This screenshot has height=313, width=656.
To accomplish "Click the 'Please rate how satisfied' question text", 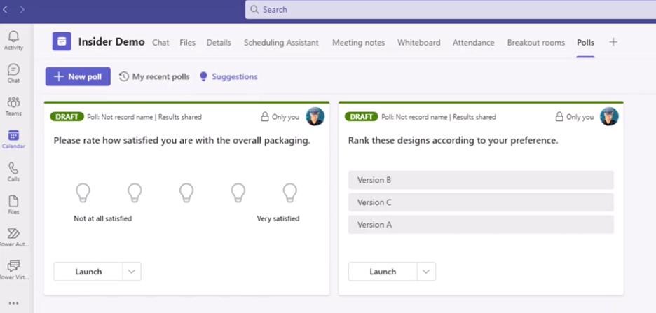I will pyautogui.click(x=182, y=141).
